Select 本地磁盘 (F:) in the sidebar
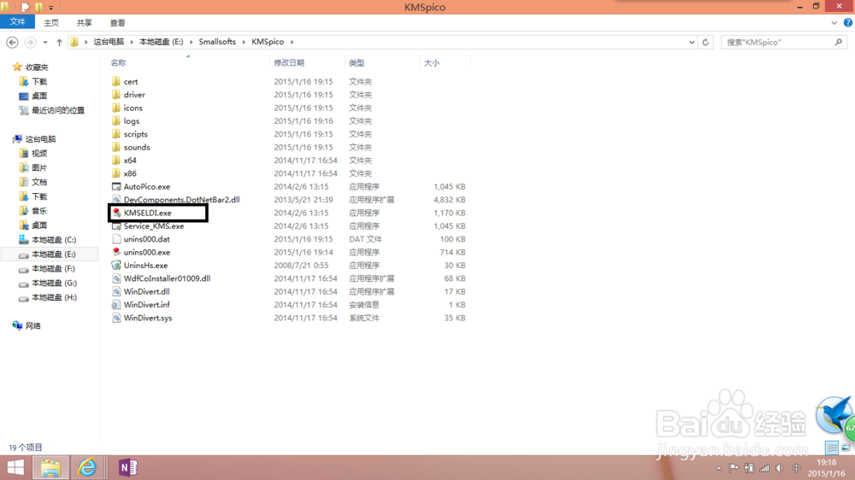Viewport: 855px width, 480px height. pos(53,268)
